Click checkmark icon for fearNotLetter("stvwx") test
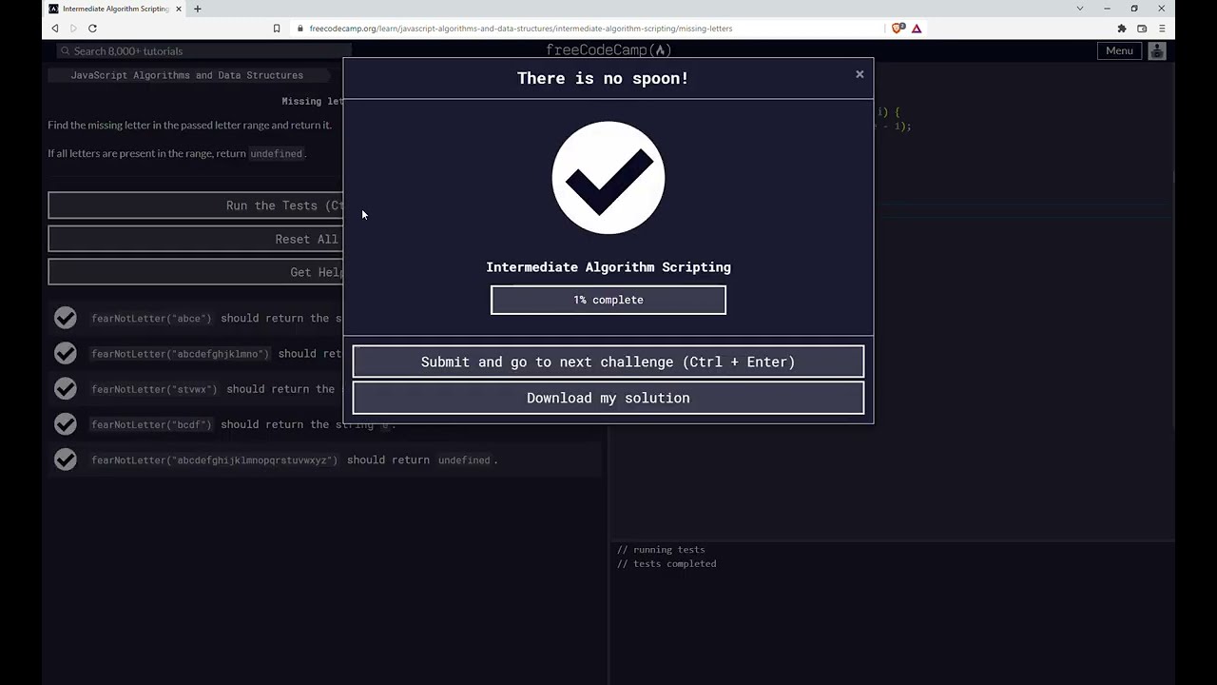This screenshot has width=1217, height=685. coord(65,388)
